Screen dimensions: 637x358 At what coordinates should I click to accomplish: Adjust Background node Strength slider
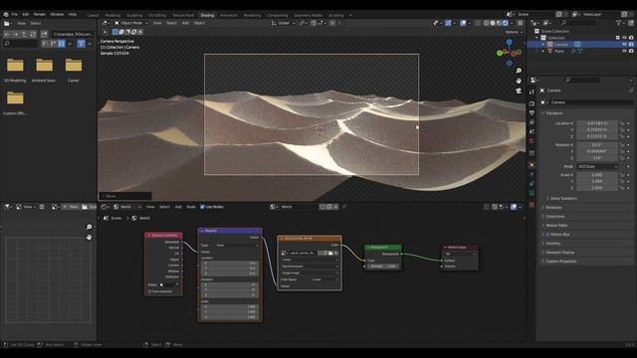[x=383, y=267]
